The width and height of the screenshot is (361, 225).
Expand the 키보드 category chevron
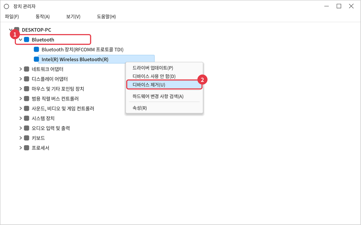(20, 138)
